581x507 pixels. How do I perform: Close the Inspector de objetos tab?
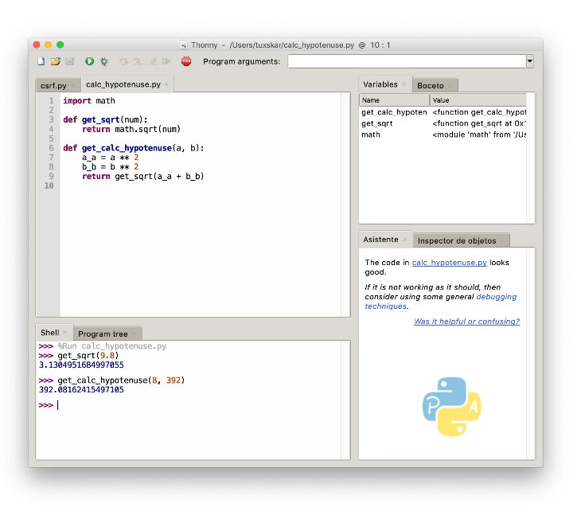pyautogui.click(x=501, y=241)
